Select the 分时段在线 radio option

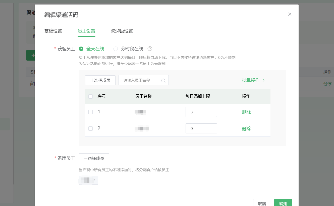pos(116,49)
